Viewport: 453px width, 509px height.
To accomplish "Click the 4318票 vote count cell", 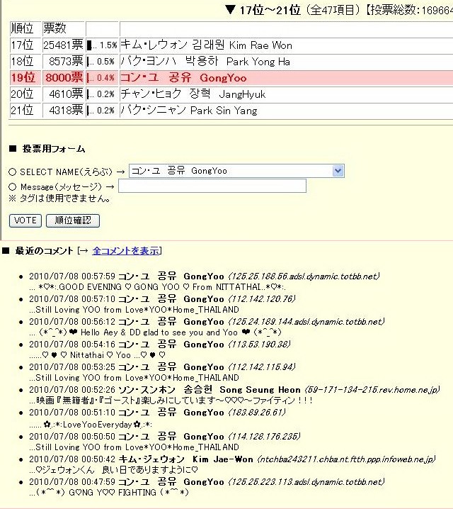I will click(64, 110).
